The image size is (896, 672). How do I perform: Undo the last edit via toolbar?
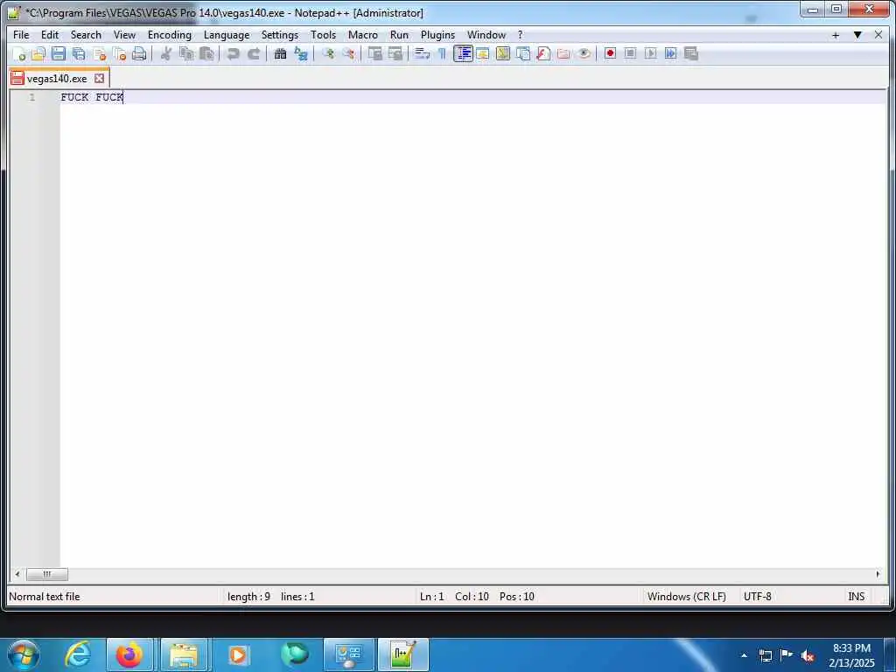click(233, 53)
